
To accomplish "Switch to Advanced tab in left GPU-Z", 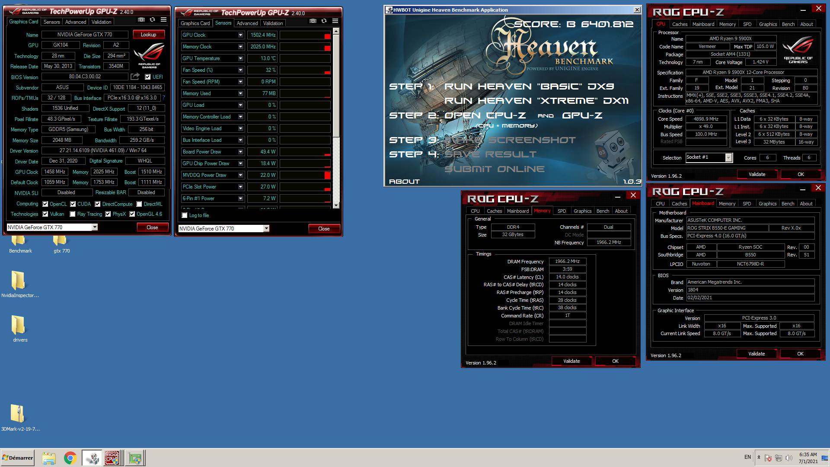I will [x=76, y=22].
